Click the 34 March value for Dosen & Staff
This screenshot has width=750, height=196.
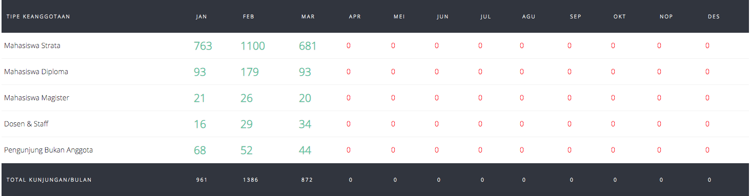tap(305, 124)
